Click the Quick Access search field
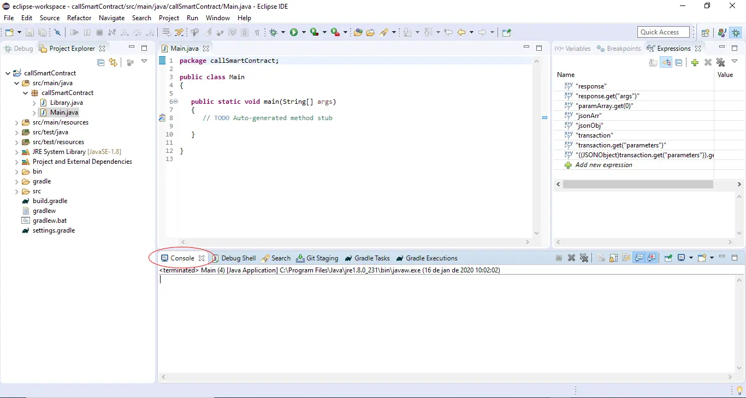Screen dimensions: 746x398 coord(663,32)
